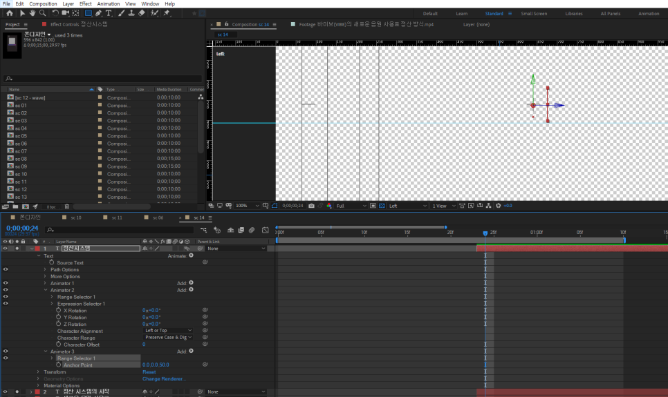Toggle the eye icon for Expression Selector 1
668x397 pixels.
[6, 303]
